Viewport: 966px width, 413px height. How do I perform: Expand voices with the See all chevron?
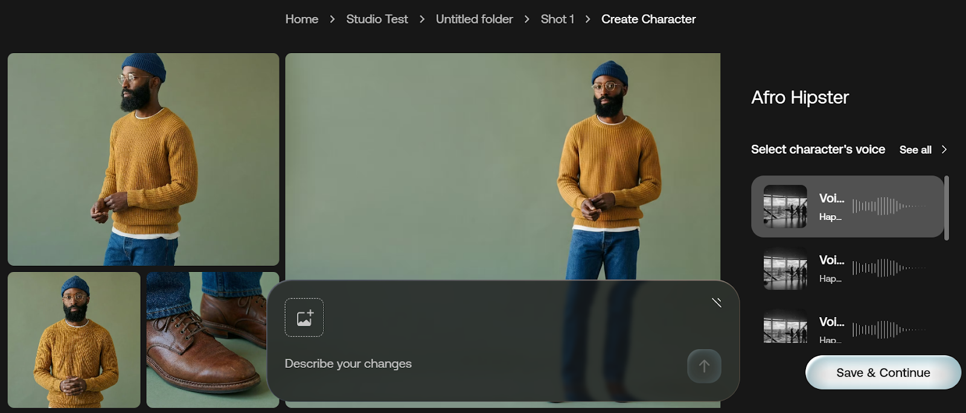[x=944, y=150]
